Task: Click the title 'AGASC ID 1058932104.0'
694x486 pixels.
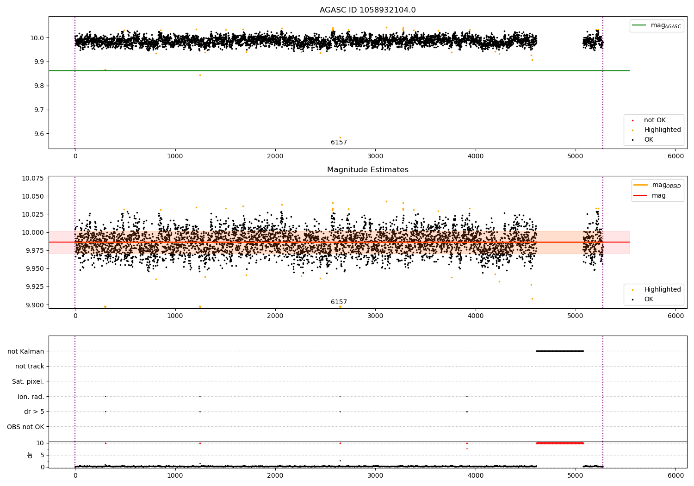Action: [x=367, y=10]
